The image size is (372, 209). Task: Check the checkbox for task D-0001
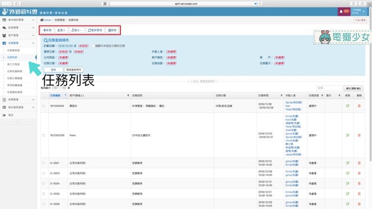pyautogui.click(x=44, y=163)
